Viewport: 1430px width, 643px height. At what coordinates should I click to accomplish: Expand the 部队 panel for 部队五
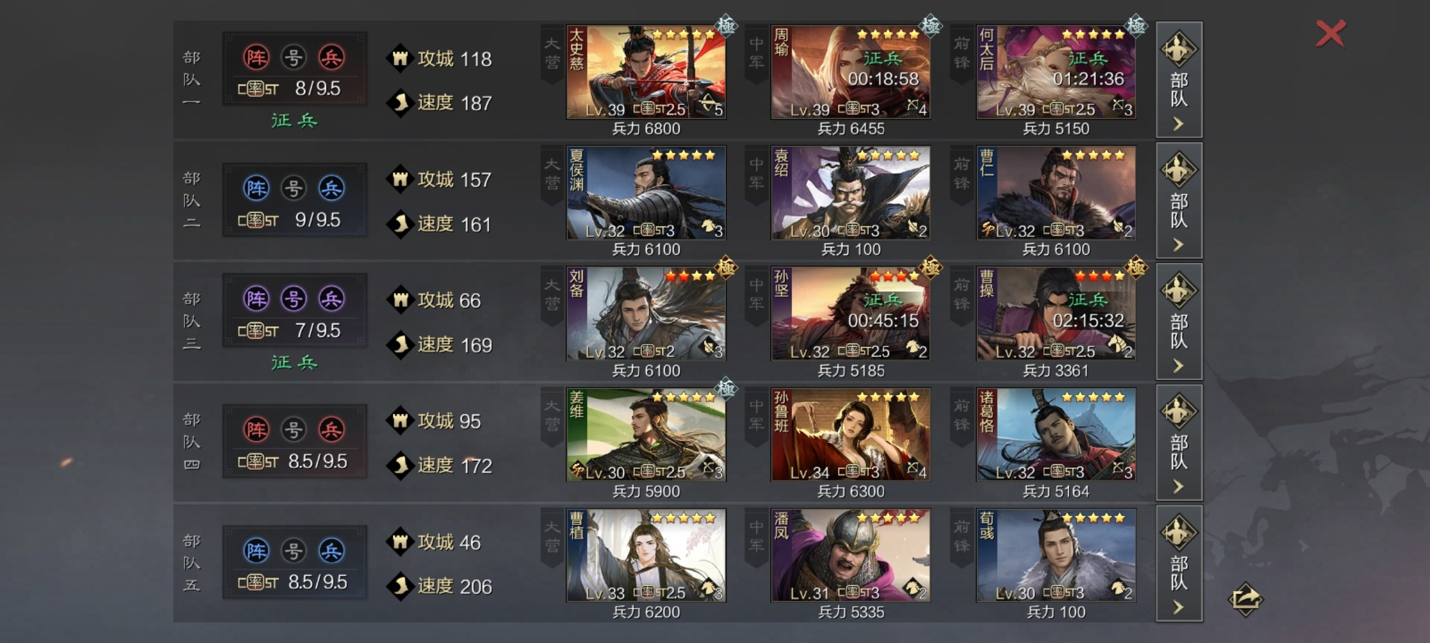[x=1179, y=563]
